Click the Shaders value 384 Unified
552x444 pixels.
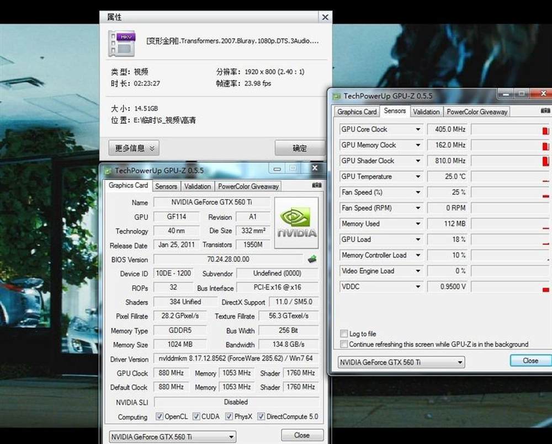[x=185, y=302]
